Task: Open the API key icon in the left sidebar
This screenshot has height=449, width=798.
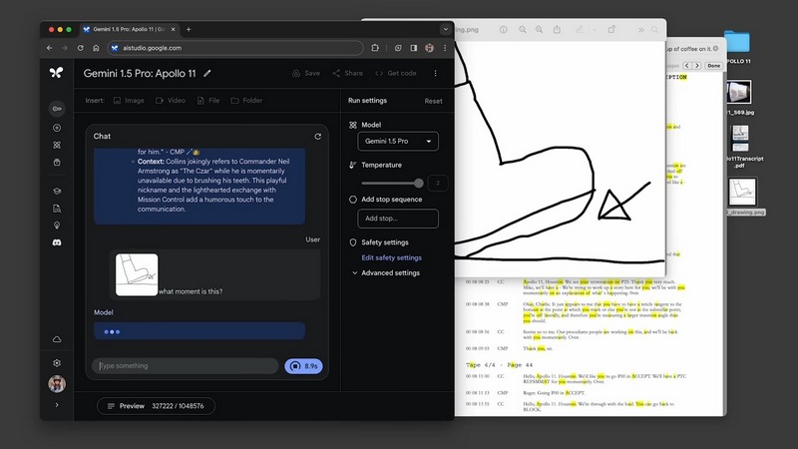Action: click(57, 109)
